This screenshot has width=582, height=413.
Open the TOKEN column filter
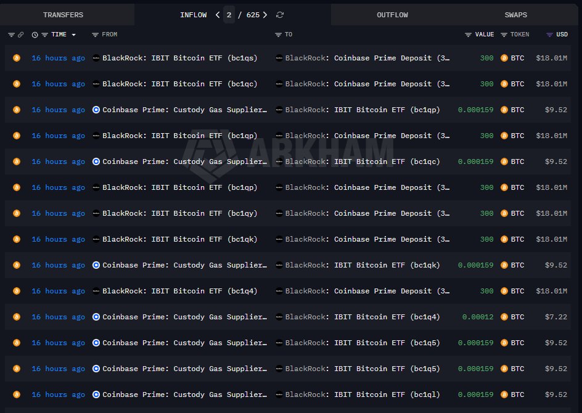pos(504,35)
